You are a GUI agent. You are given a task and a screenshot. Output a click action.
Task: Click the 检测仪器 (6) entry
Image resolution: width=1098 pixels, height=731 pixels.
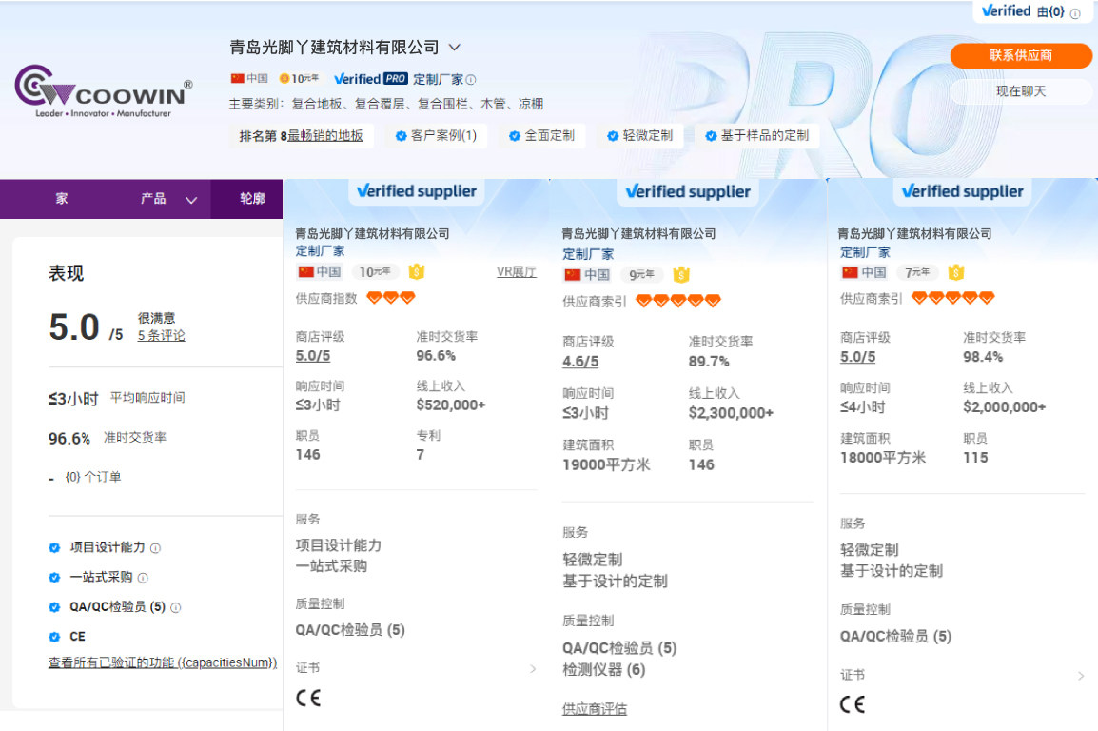coord(604,670)
